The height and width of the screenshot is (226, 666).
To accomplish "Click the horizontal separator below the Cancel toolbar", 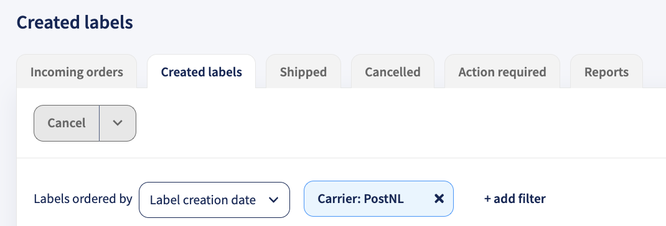I will click(342, 158).
